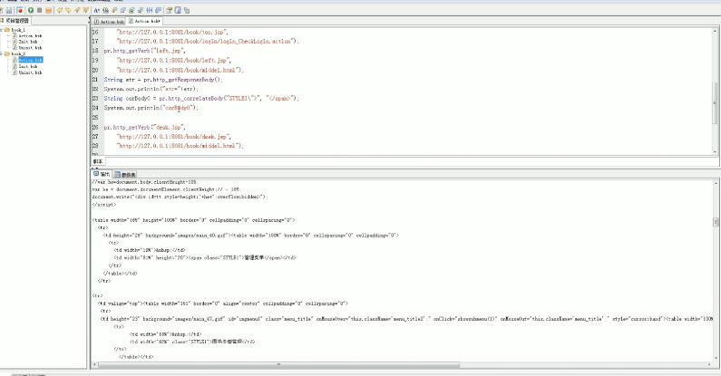Open the parameter list tab in bottom panel
Viewport: 721px width, 376px height.
click(x=127, y=173)
